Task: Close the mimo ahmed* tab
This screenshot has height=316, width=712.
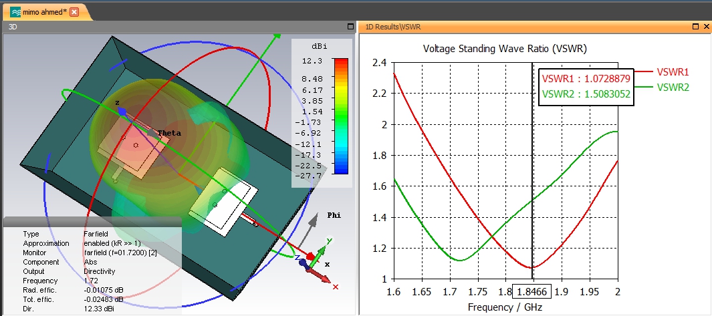Action: coord(74,12)
